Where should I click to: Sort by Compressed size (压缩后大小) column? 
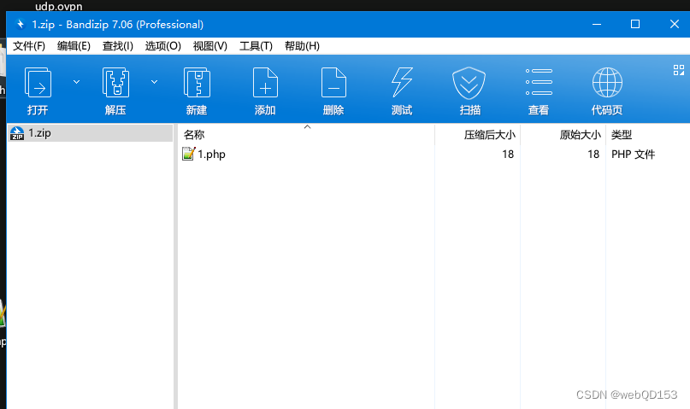click(x=477, y=135)
